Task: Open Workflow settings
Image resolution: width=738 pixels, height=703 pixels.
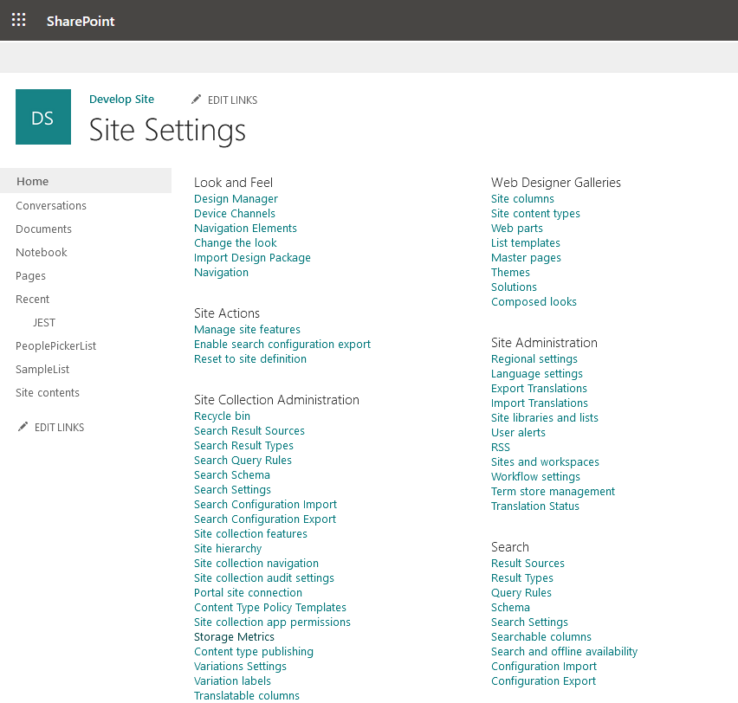Action: coord(535,477)
